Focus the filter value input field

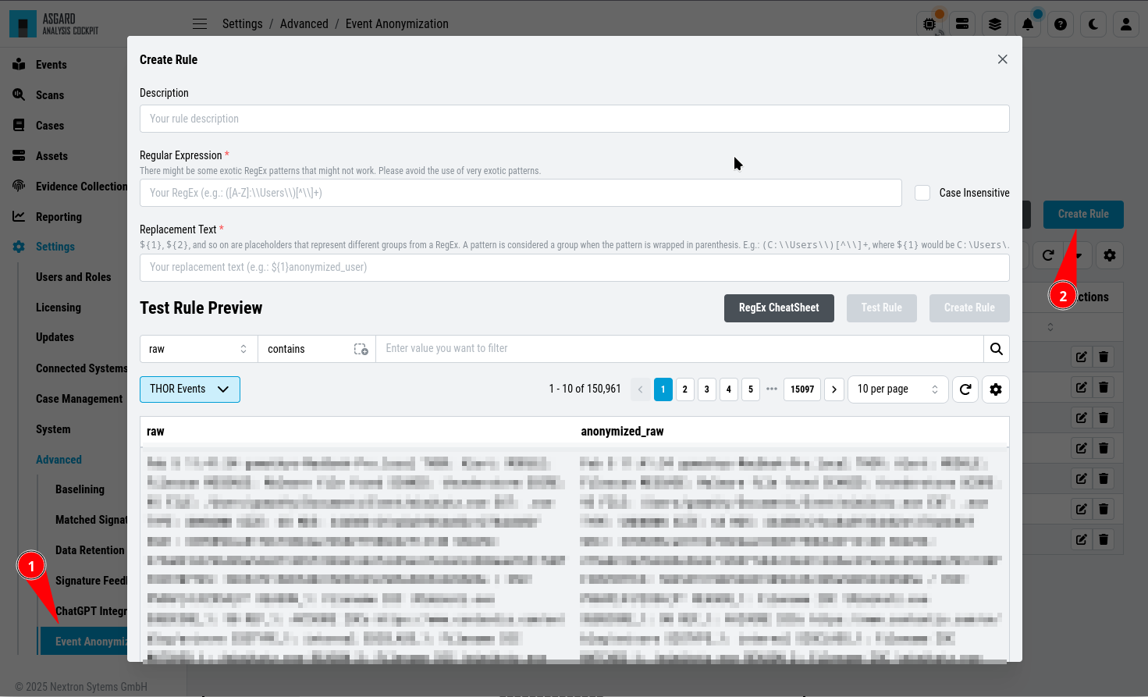coord(679,349)
